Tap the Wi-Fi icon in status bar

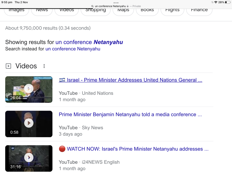(x=215, y=2)
